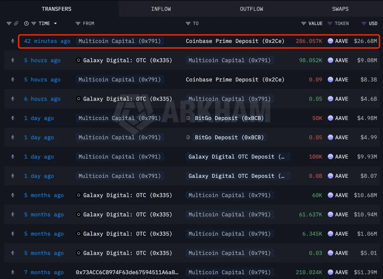Click the AAVE token label on the $4.99 row
The image size is (383, 279).
(x=342, y=137)
